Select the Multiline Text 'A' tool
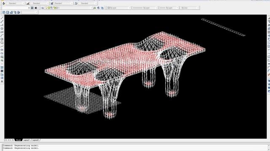Viewport: 270px width, 151px height. [x=2, y=81]
